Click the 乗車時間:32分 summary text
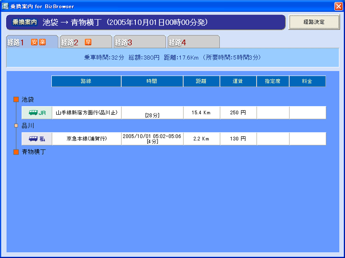Screen dimensions: 345x258 click(104, 58)
